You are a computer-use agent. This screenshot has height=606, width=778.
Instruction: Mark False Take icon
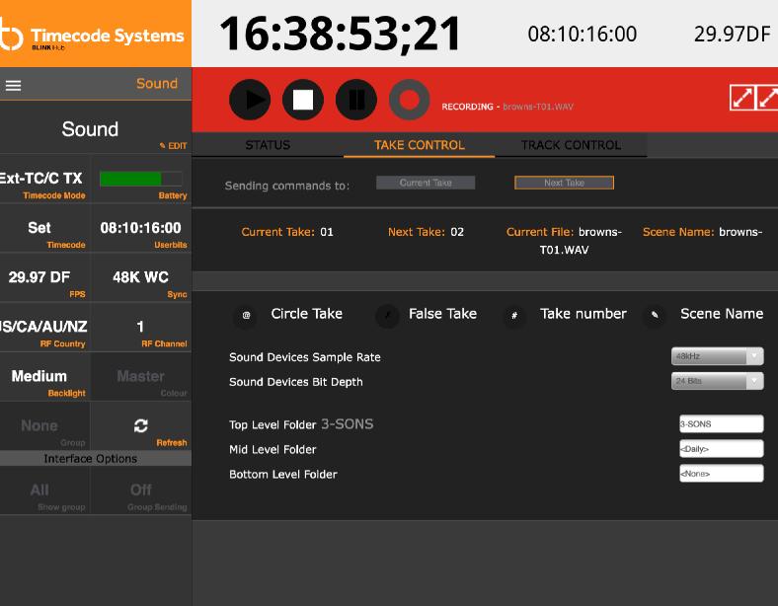click(388, 316)
